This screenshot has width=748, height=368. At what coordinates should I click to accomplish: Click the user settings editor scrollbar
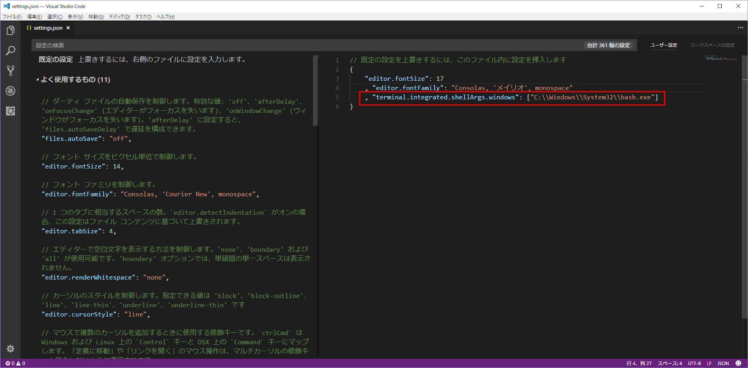[745, 187]
